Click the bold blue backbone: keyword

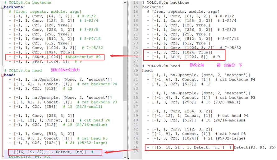pos(15,7)
